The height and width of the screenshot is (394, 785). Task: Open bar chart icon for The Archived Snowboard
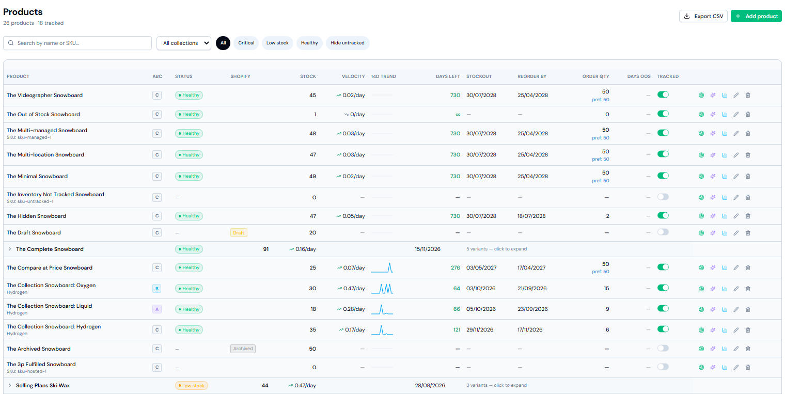point(725,349)
